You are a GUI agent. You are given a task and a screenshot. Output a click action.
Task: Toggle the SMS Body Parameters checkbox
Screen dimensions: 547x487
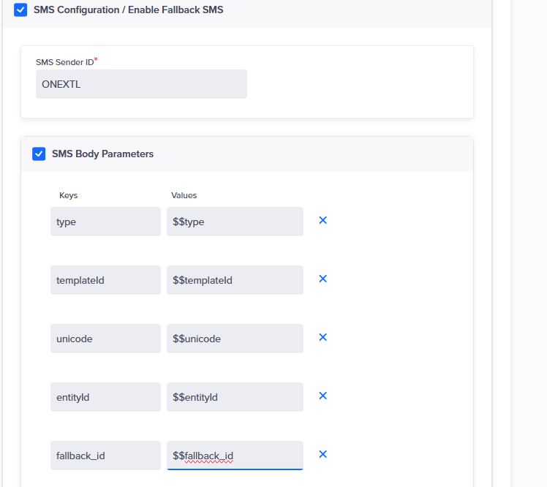click(x=39, y=154)
